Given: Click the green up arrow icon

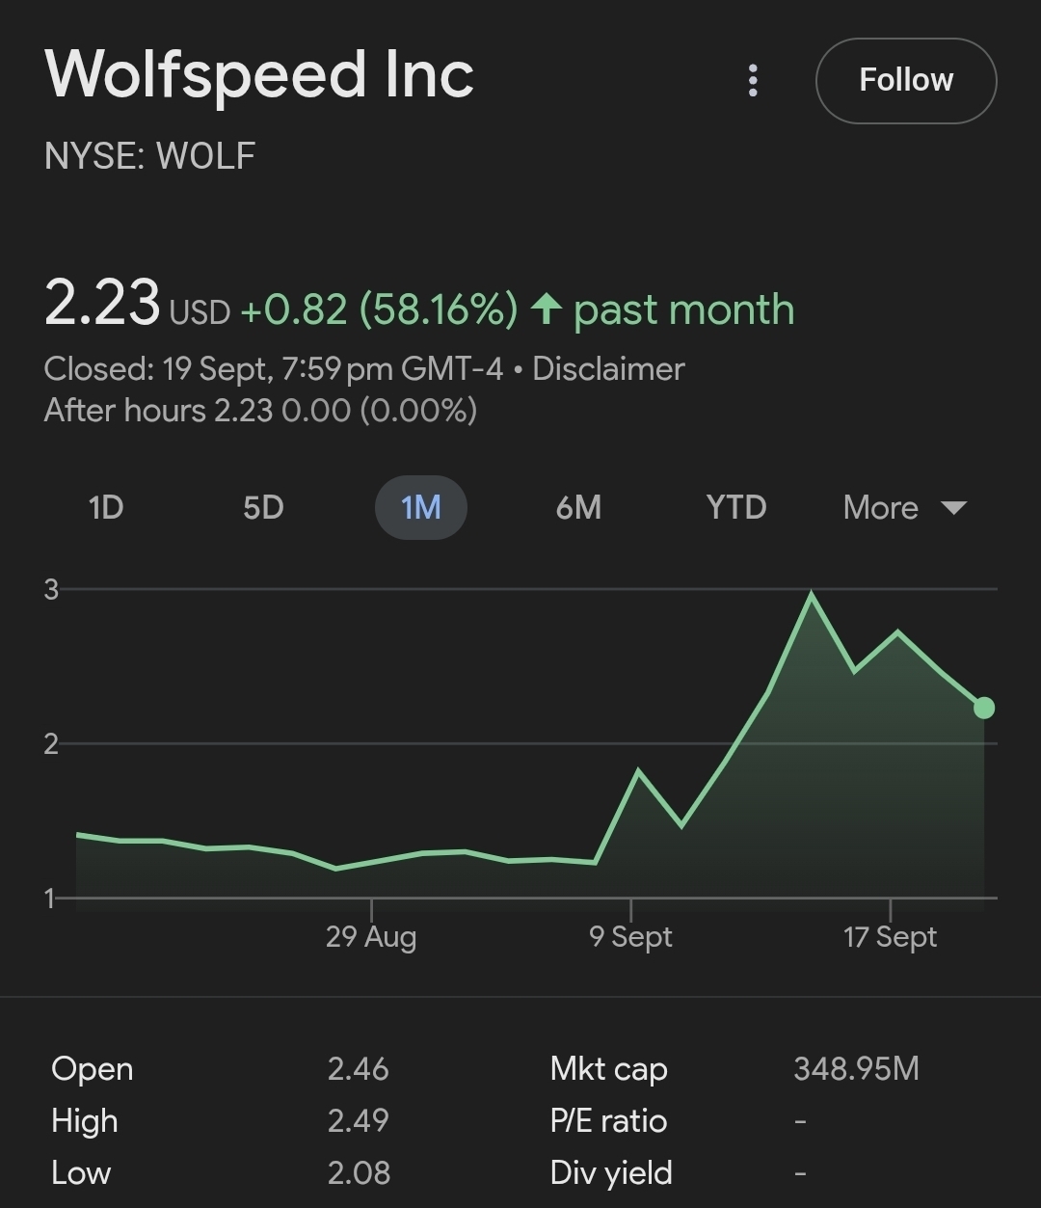Looking at the screenshot, I should 547,309.
